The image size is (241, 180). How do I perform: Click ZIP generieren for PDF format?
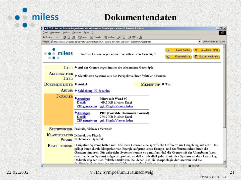tap(87, 120)
